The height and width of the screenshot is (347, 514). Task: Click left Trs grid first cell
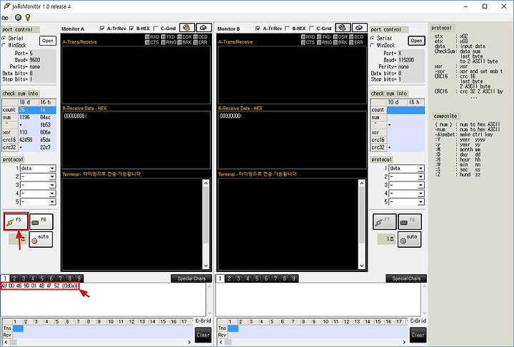[18, 328]
